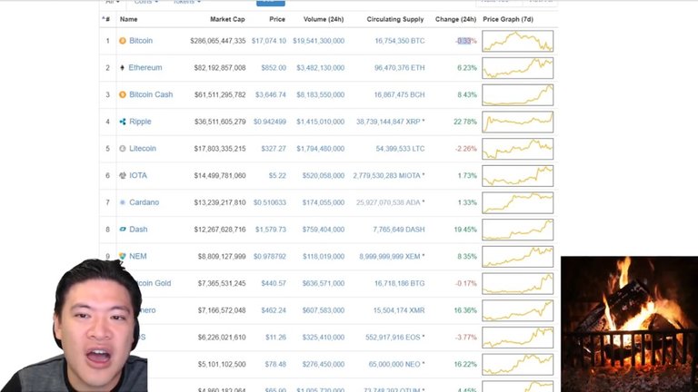Expand the Tokens dropdown filter
The width and height of the screenshot is (698, 392).
(187, 3)
